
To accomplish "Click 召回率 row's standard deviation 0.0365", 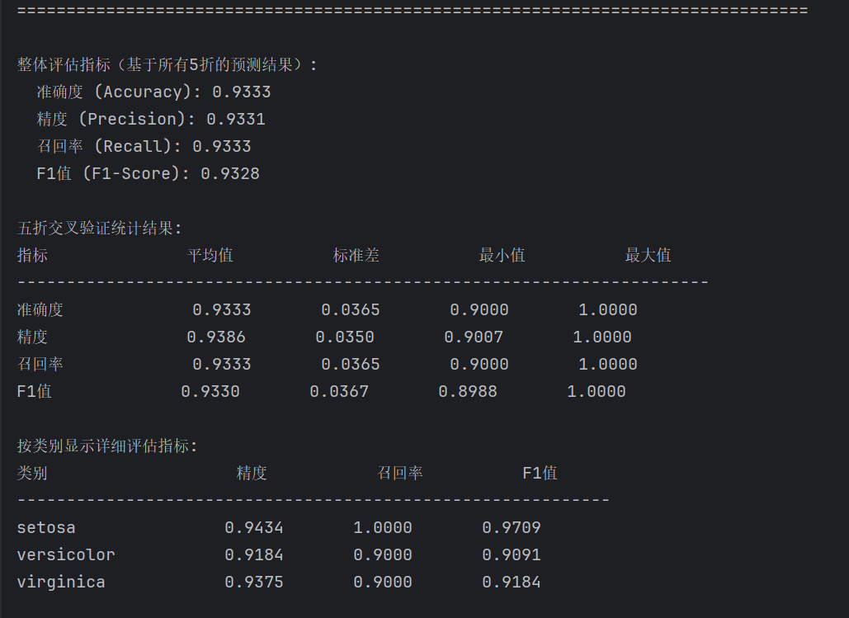I will coord(351,364).
